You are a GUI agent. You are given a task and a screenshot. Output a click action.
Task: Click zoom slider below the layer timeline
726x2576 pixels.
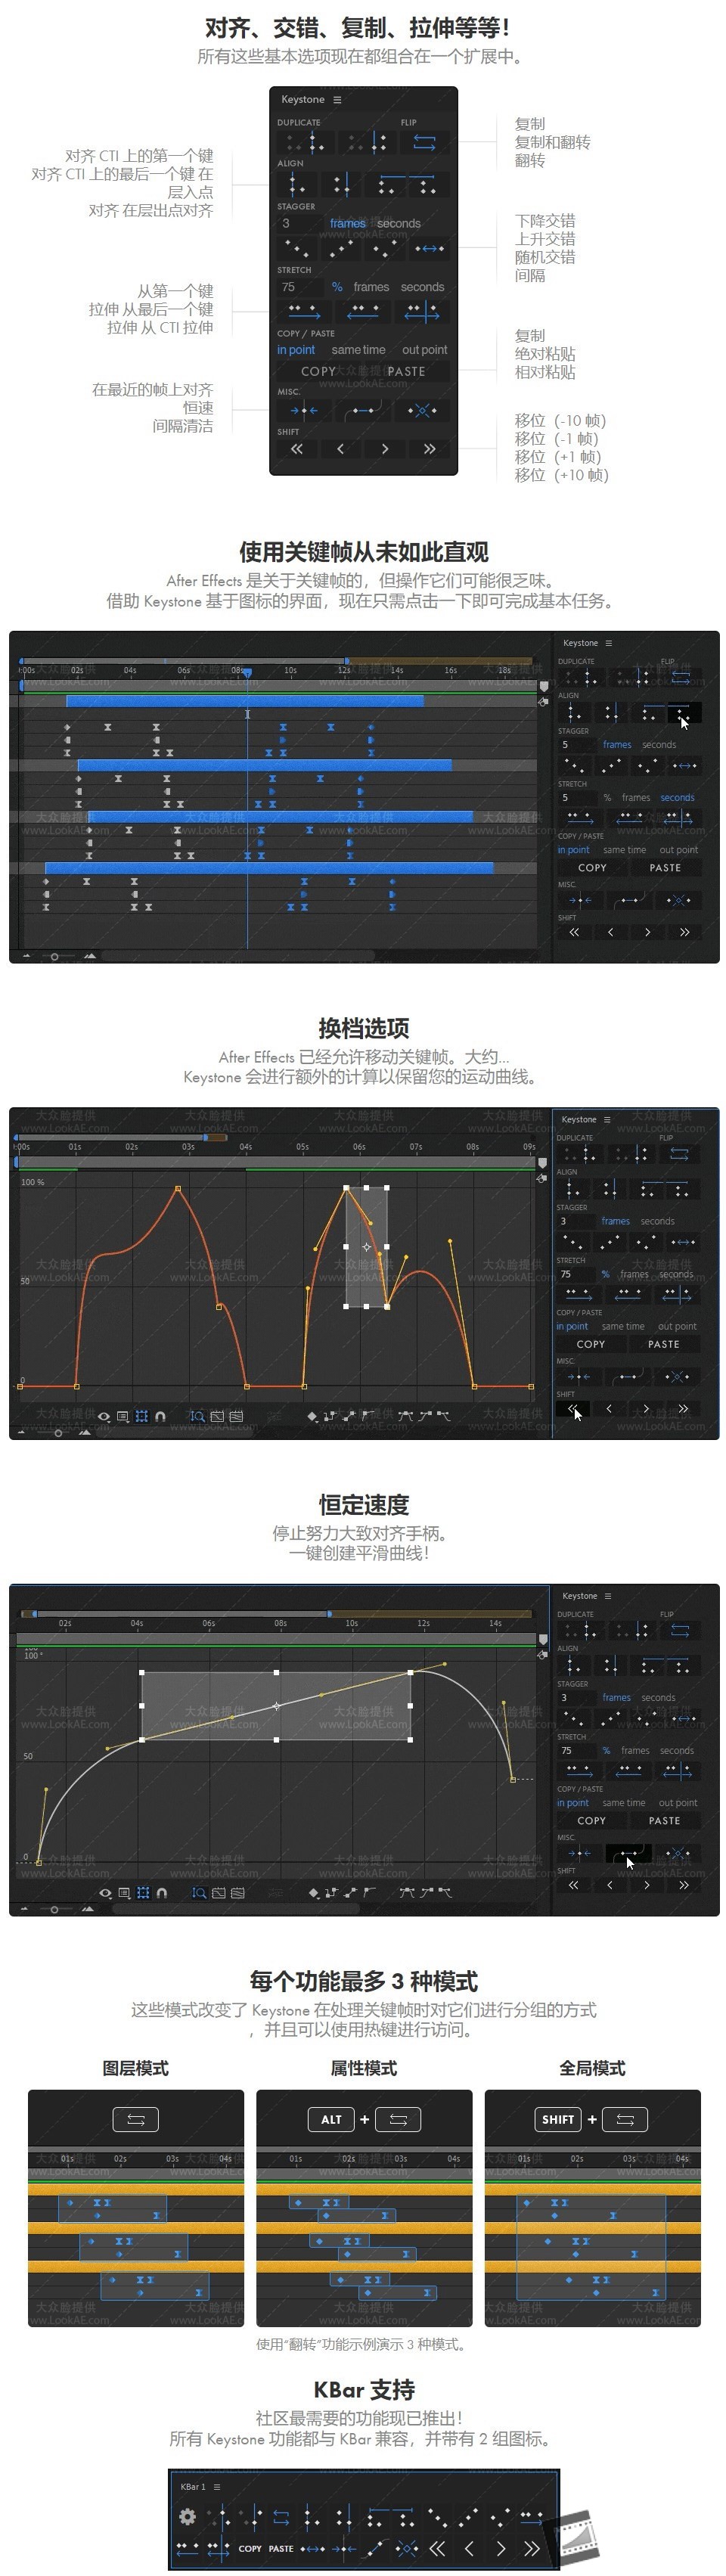(55, 956)
